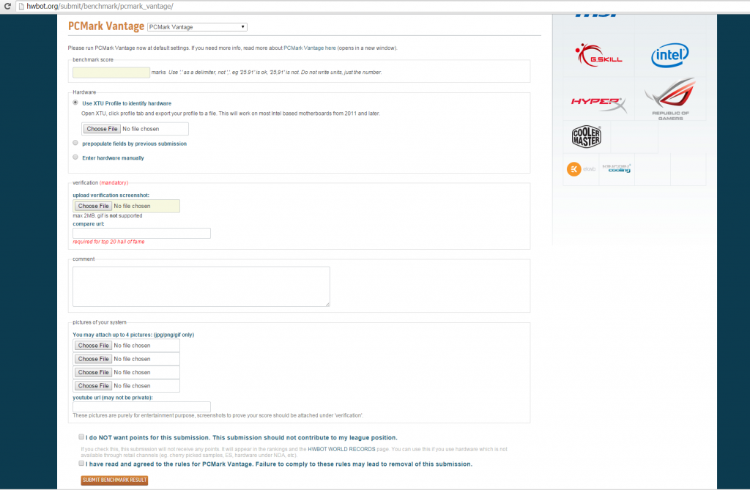Screen dimensions: 750x490
Task: Select Enter hardware manually option
Action: coord(75,157)
